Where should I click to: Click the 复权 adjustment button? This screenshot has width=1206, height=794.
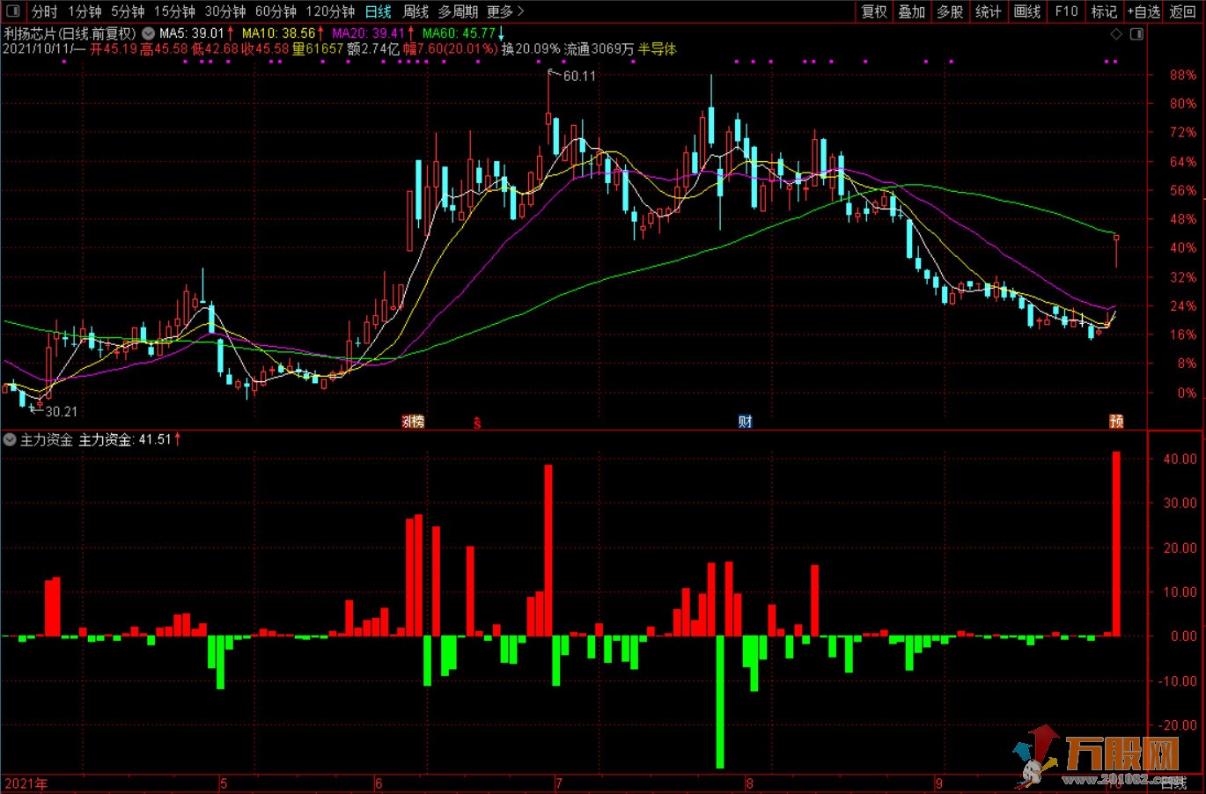point(874,11)
